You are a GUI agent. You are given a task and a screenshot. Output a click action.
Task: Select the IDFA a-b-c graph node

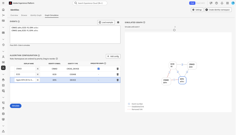point(182,80)
